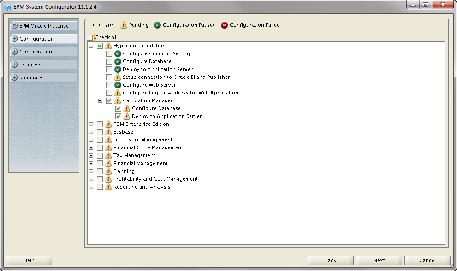Image resolution: width=457 pixels, height=271 pixels.
Task: Click pending icon for Setup connection to Oracle BI
Action: [118, 77]
